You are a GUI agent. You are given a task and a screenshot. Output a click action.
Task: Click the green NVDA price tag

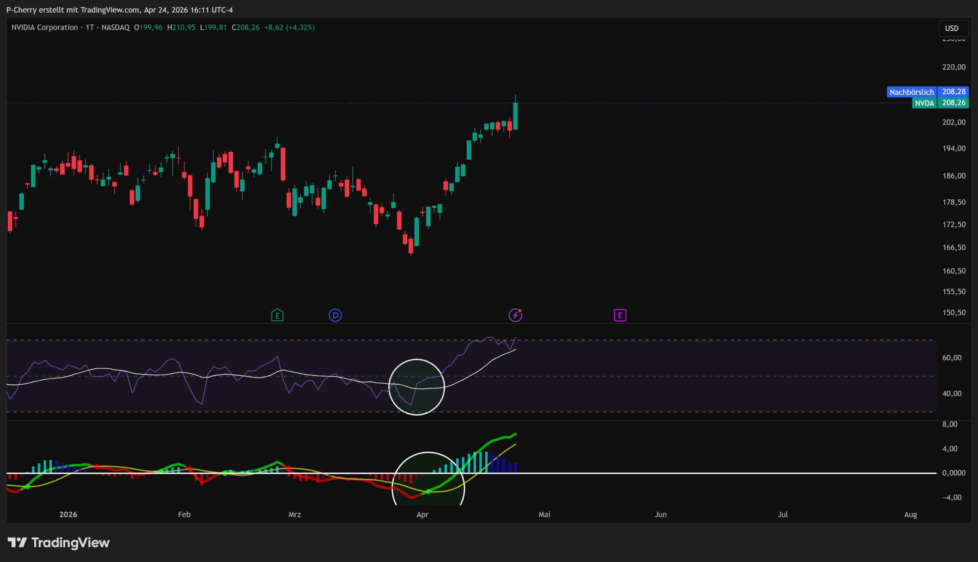pos(925,103)
